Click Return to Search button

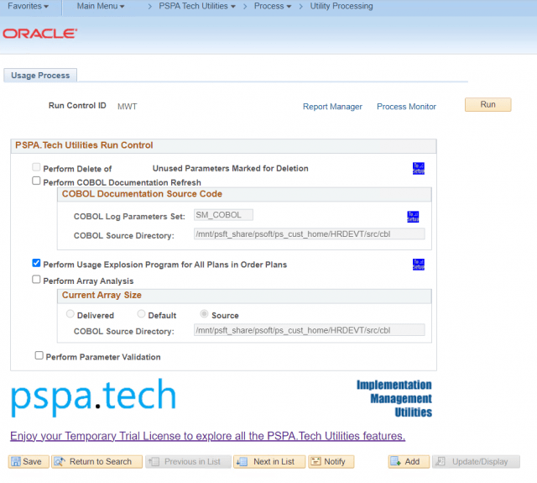coord(97,462)
